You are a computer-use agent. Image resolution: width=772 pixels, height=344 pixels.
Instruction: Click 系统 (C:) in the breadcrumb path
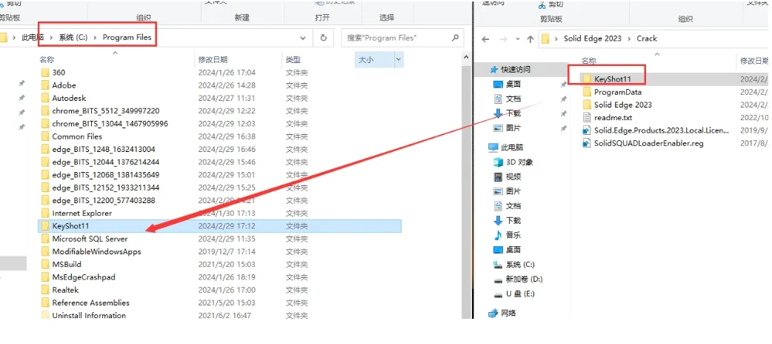(x=73, y=38)
